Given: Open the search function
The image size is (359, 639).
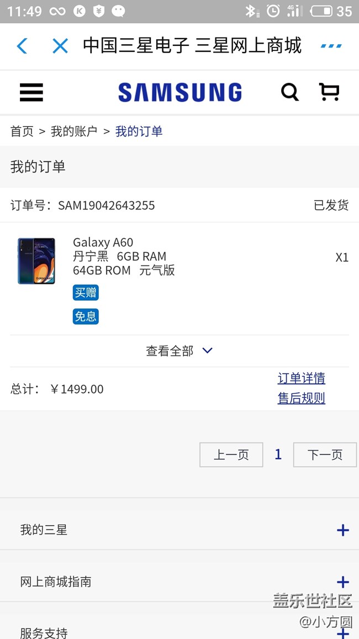Looking at the screenshot, I should point(290,92).
